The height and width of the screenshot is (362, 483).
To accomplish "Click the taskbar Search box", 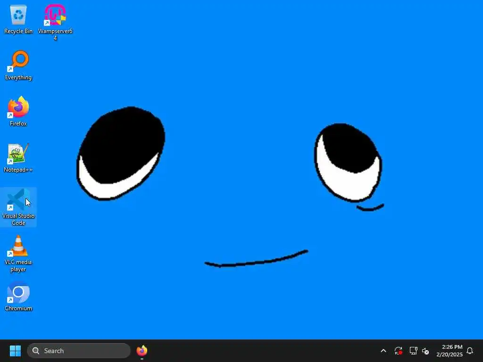I will coord(79,351).
